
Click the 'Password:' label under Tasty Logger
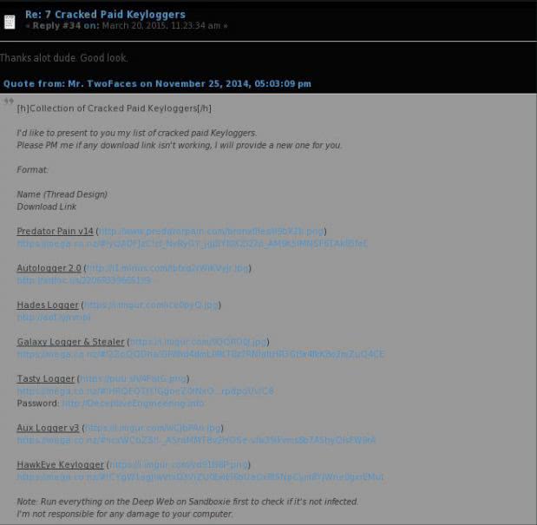38,404
